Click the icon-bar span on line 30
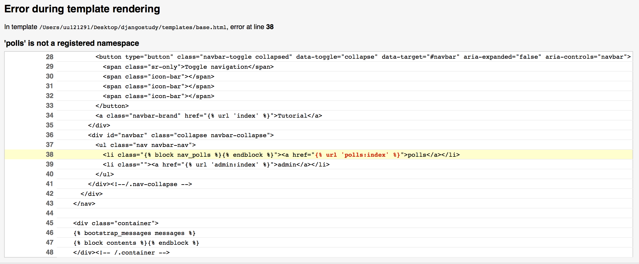 (x=158, y=76)
